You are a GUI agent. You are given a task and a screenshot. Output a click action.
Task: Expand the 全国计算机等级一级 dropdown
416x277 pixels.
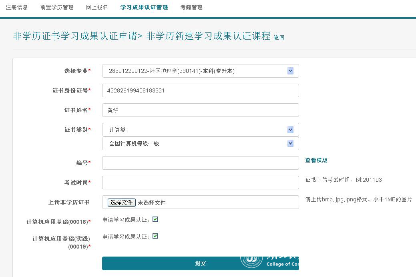click(200, 143)
